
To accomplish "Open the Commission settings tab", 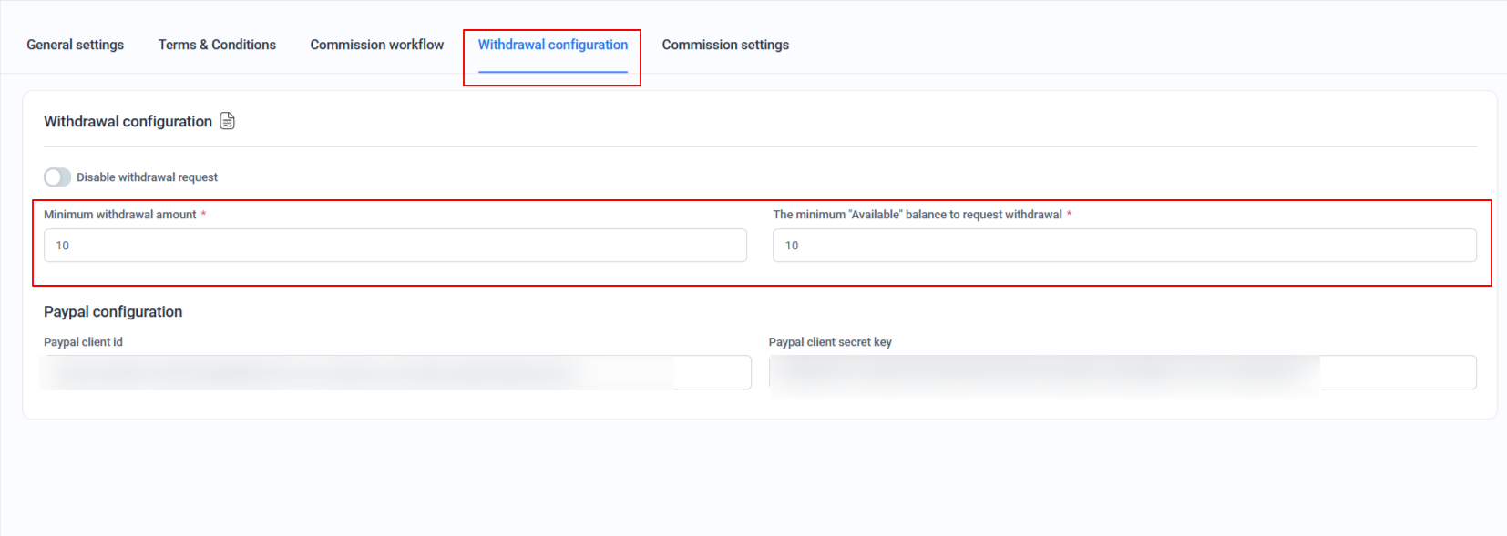I will 725,45.
